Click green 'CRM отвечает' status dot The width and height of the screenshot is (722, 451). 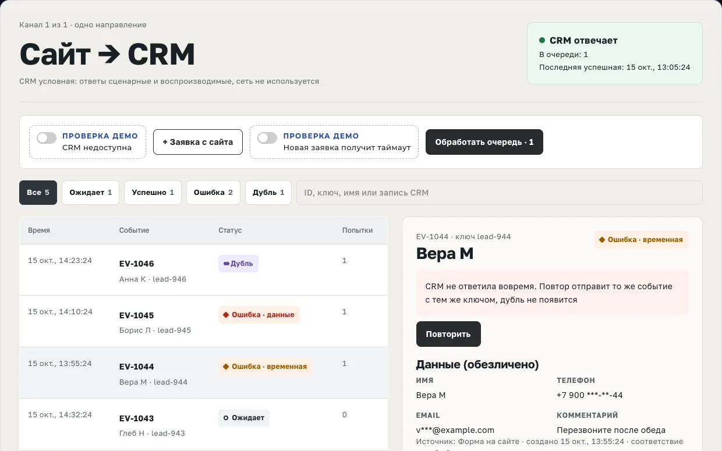(542, 40)
